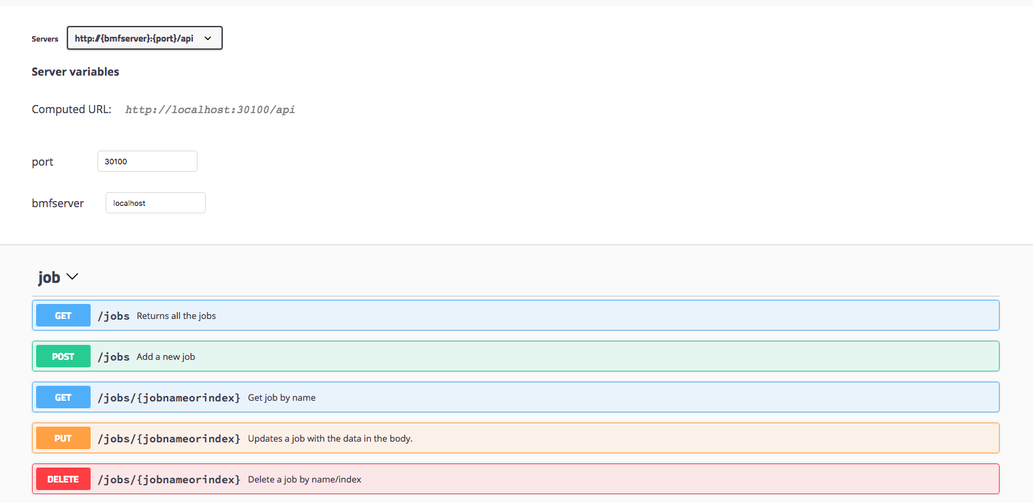Image resolution: width=1033 pixels, height=503 pixels.
Task: Open 'Delete a job by name/index' operation
Action: (305, 480)
